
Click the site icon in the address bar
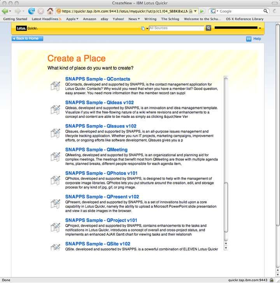pos(59,11)
